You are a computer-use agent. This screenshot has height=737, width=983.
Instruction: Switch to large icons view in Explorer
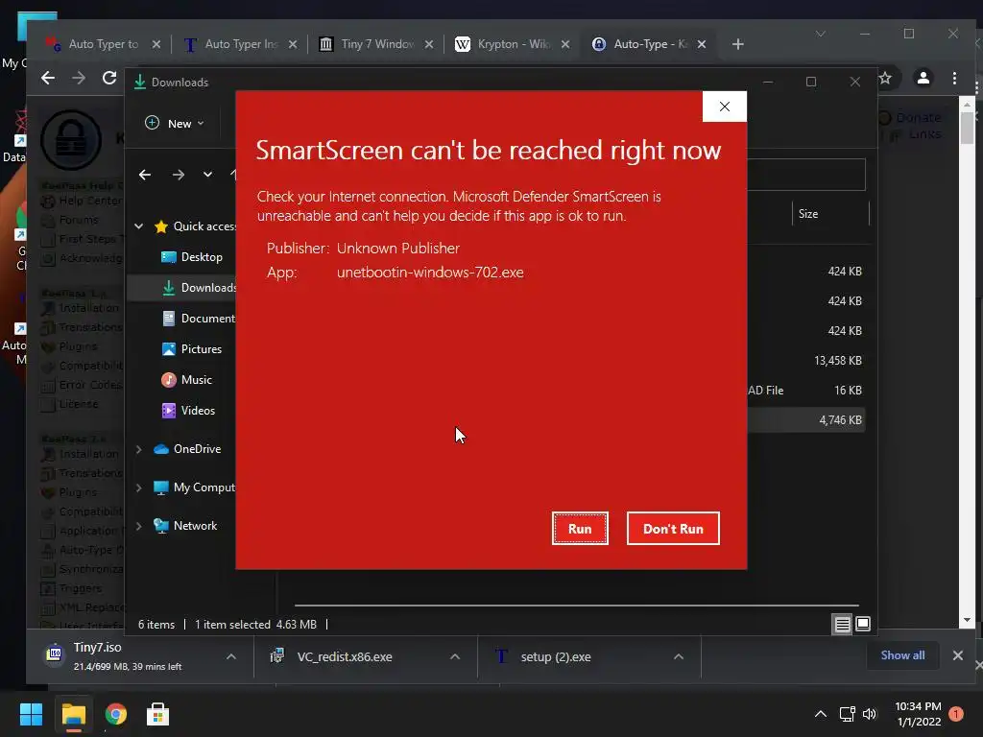pyautogui.click(x=863, y=624)
